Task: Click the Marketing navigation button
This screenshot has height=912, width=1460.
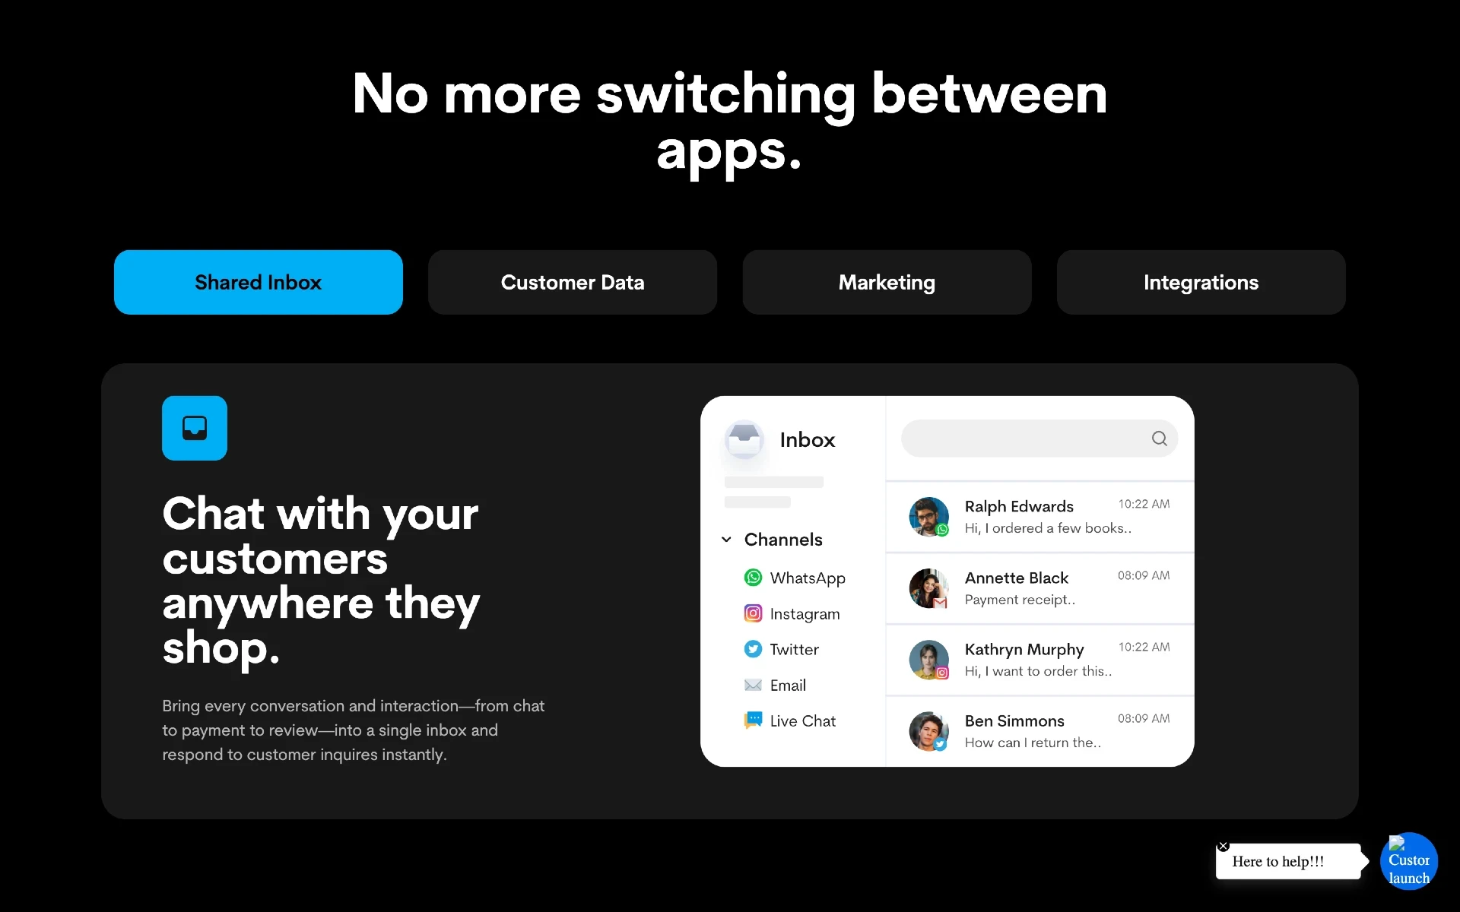Action: [887, 282]
